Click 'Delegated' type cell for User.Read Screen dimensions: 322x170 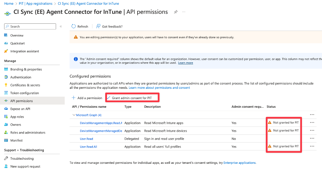coord(132,139)
